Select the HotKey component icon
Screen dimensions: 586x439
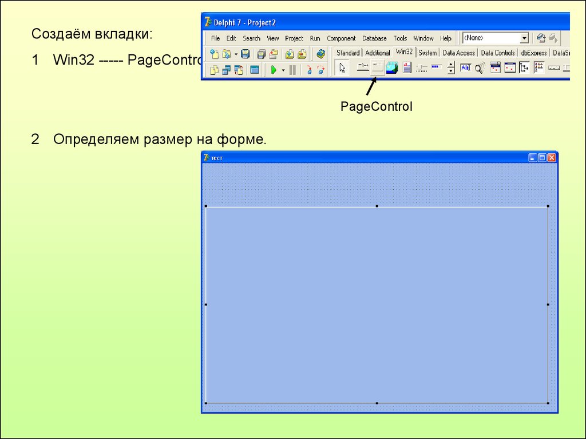pyautogui.click(x=465, y=67)
